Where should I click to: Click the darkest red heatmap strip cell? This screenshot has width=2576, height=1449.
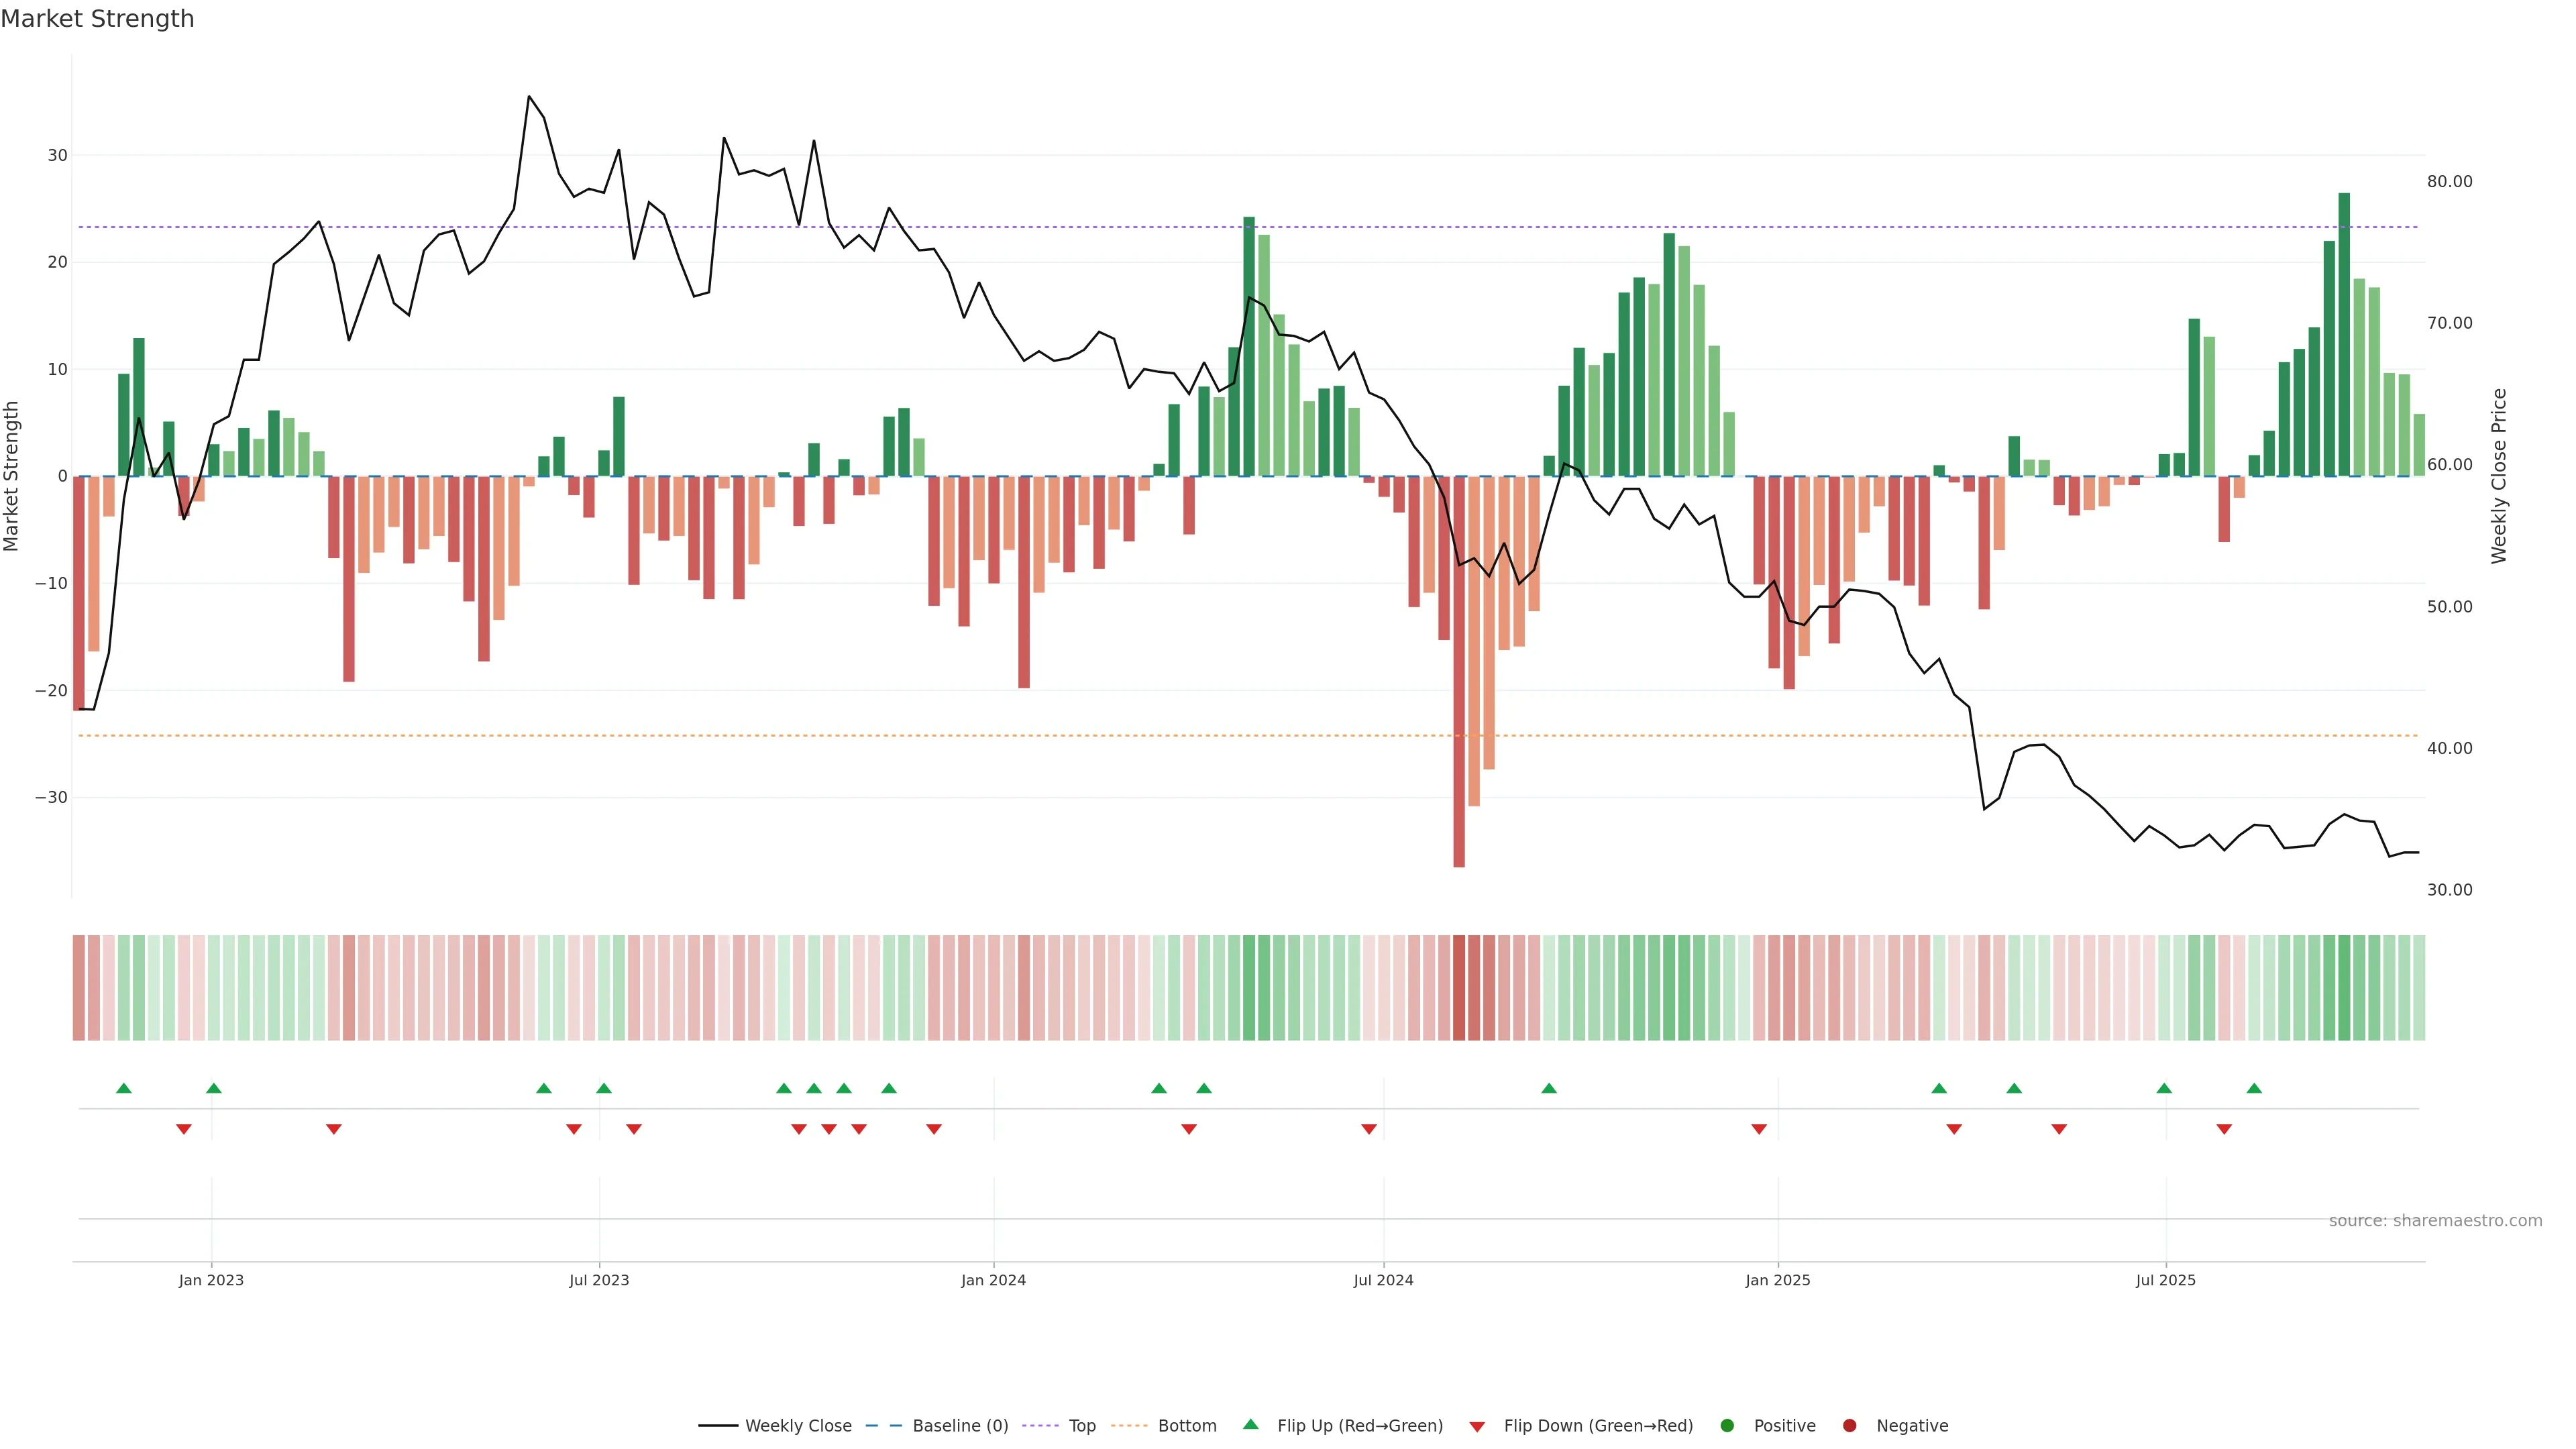pyautogui.click(x=1459, y=987)
